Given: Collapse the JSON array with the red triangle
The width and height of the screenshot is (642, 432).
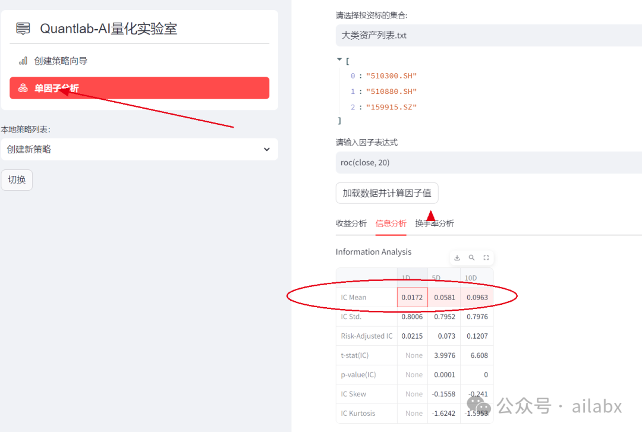Looking at the screenshot, I should (x=339, y=59).
